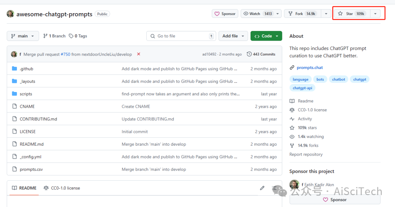
Task: Expand the Fork options dropdown arrow
Action: (326, 14)
